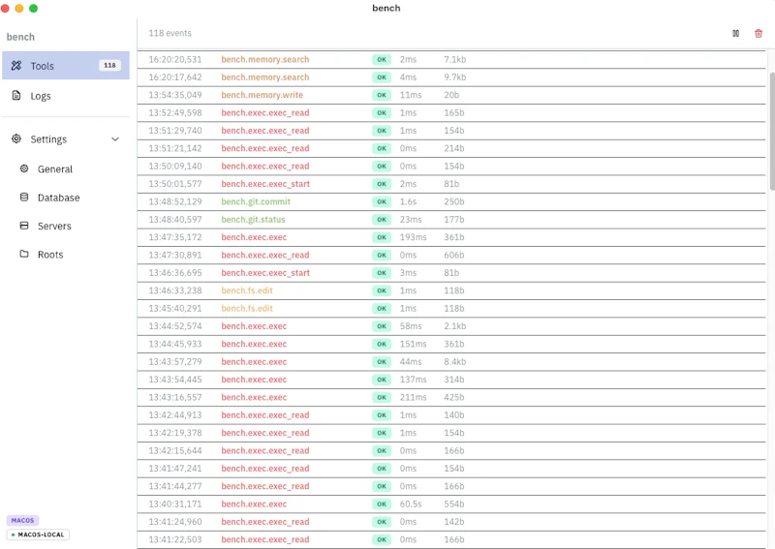Click the red trash clear-events icon
Image resolution: width=775 pixels, height=549 pixels.
click(x=759, y=33)
